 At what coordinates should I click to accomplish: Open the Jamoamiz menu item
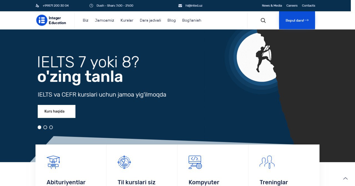tap(105, 20)
